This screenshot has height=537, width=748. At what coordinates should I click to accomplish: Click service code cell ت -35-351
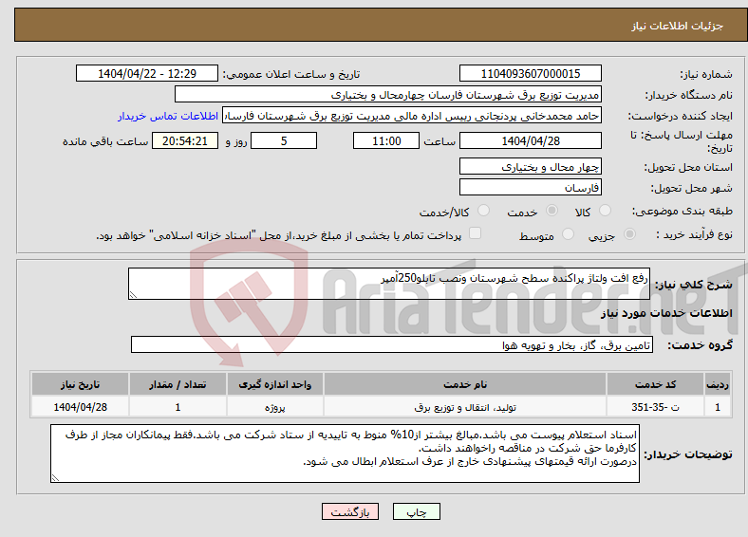tap(656, 407)
